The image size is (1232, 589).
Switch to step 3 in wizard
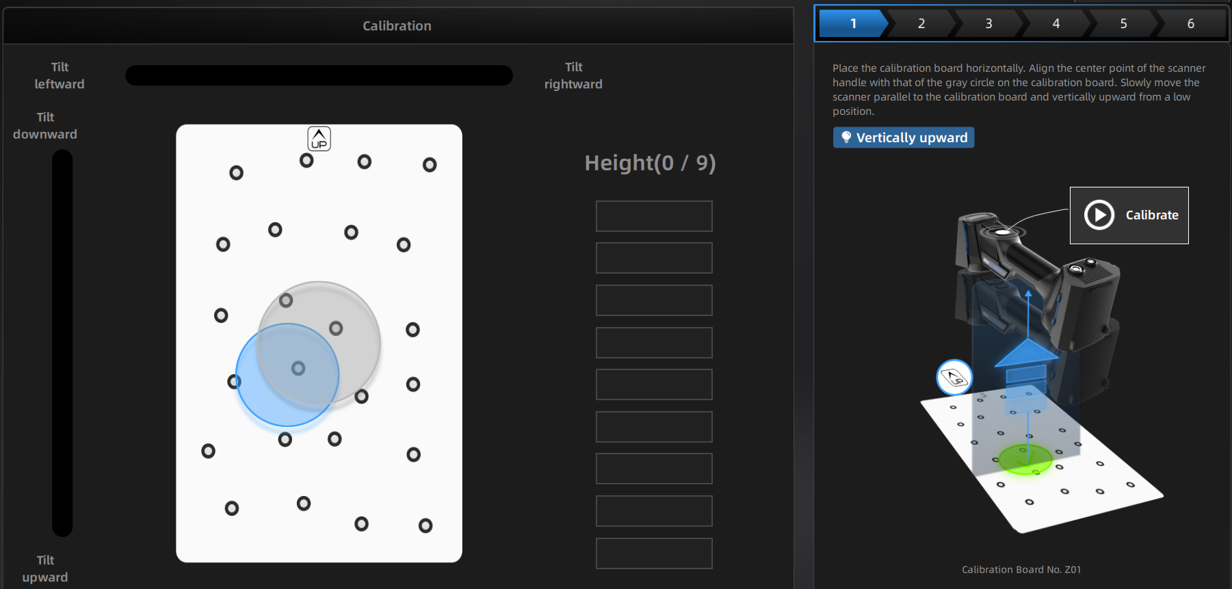click(988, 24)
